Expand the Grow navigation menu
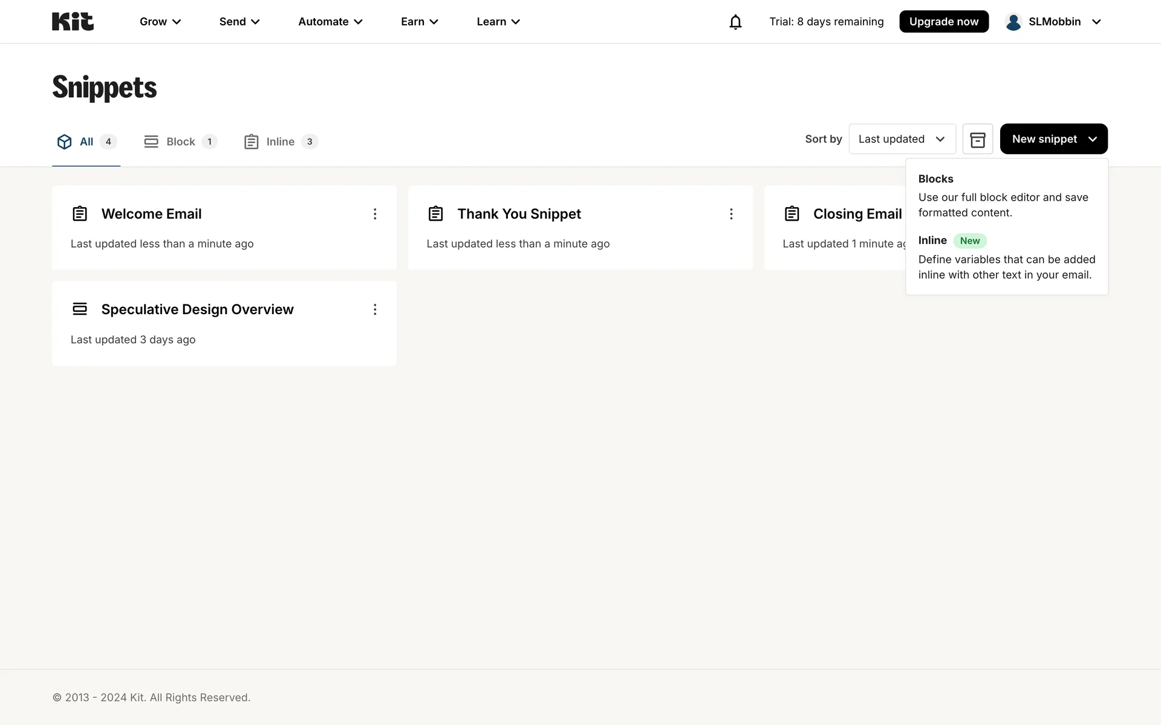1161x725 pixels. coord(160,22)
